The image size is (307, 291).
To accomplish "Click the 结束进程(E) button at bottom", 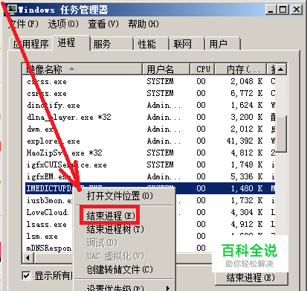I will [251, 278].
